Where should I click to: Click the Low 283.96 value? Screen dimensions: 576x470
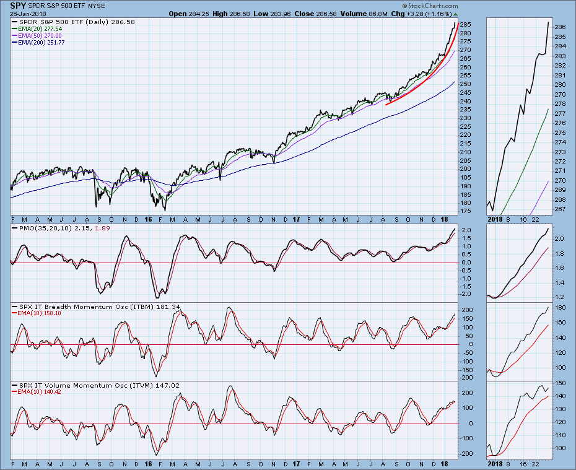coord(272,14)
